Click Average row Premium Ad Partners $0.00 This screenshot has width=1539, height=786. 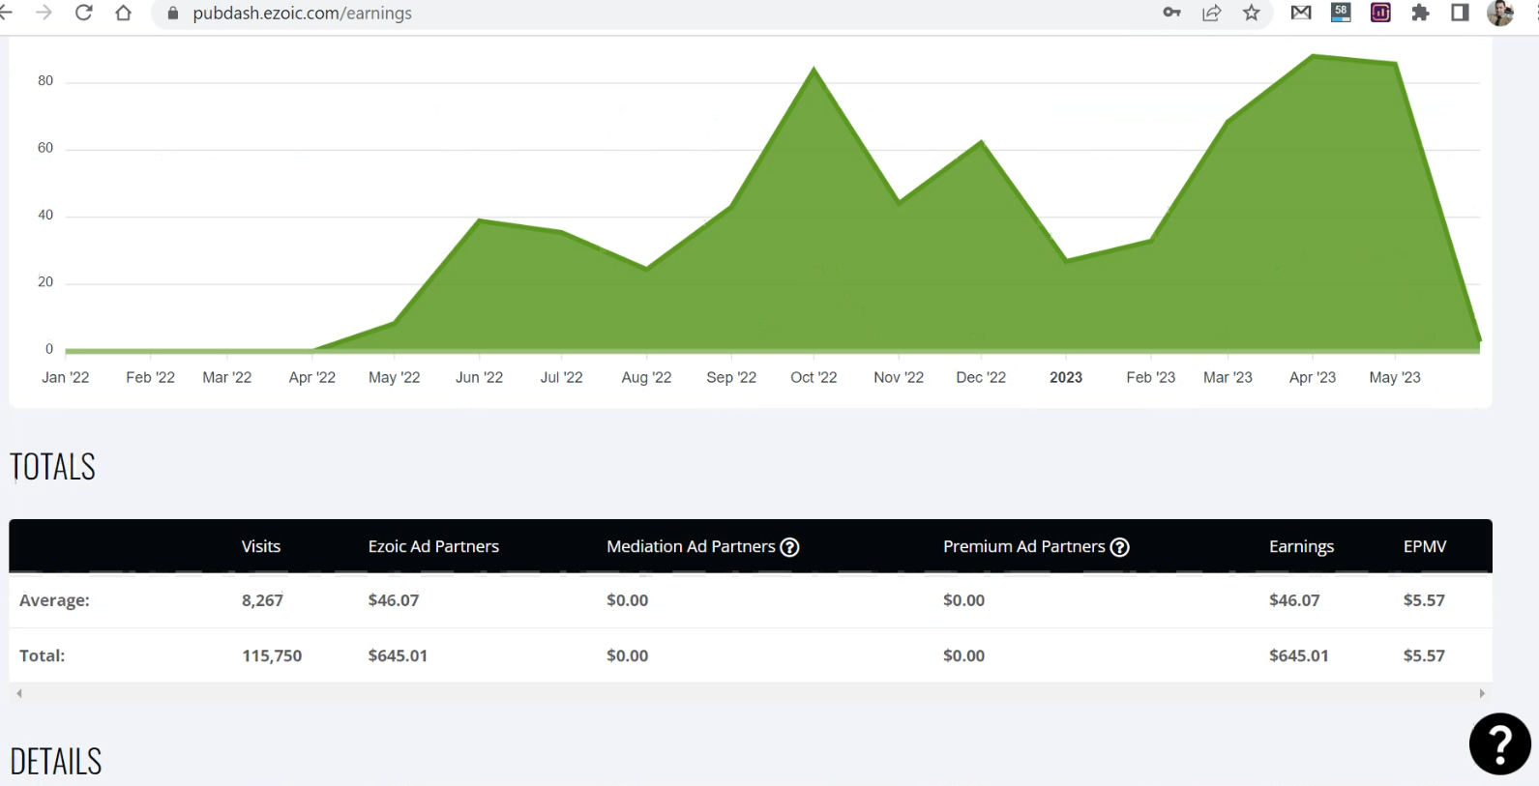[x=964, y=600]
